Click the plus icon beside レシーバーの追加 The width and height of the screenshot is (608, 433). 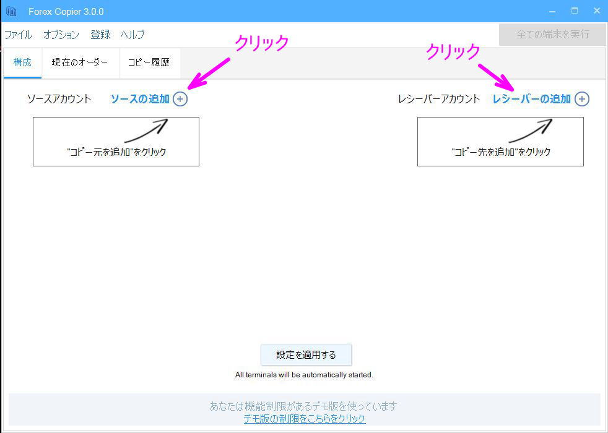581,99
